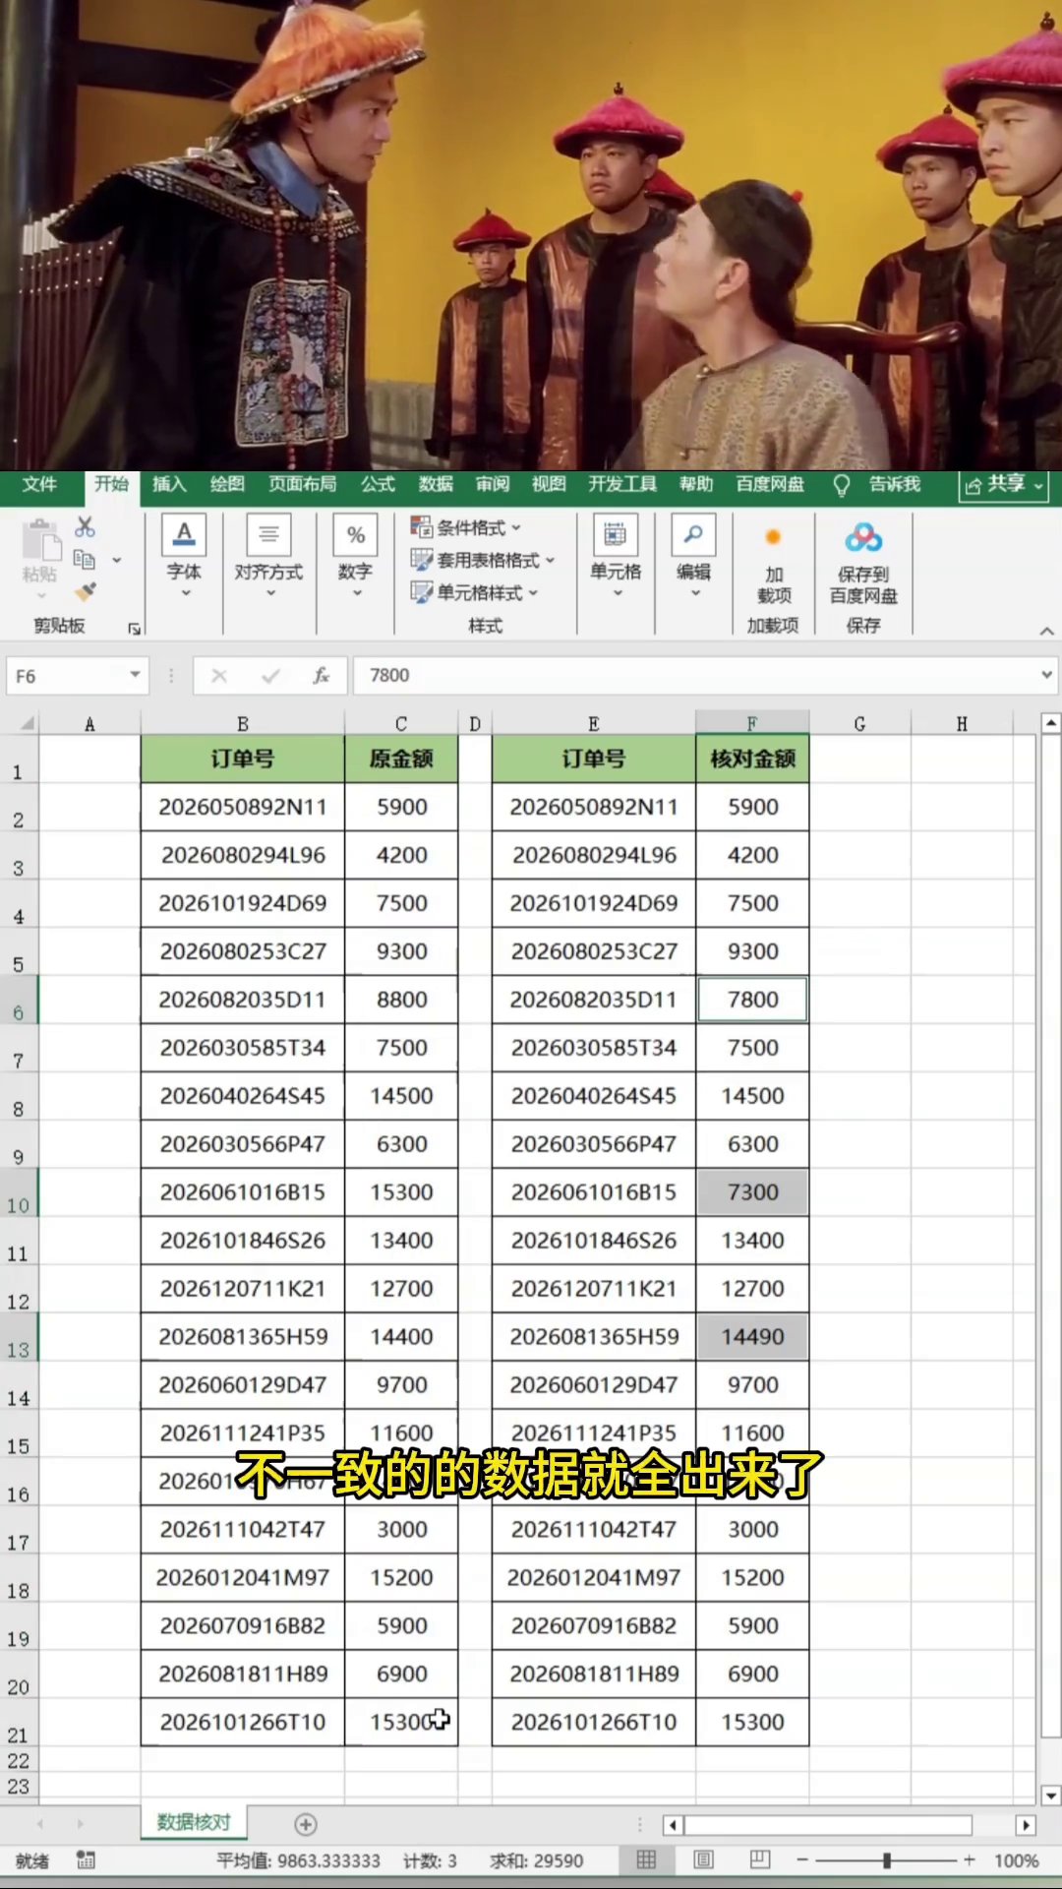Screen dimensions: 1062x1889
Task: Click the 100% zoom level
Action: click(1016, 1860)
